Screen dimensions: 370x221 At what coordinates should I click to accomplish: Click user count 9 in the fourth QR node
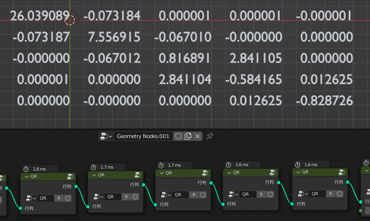click(x=261, y=194)
